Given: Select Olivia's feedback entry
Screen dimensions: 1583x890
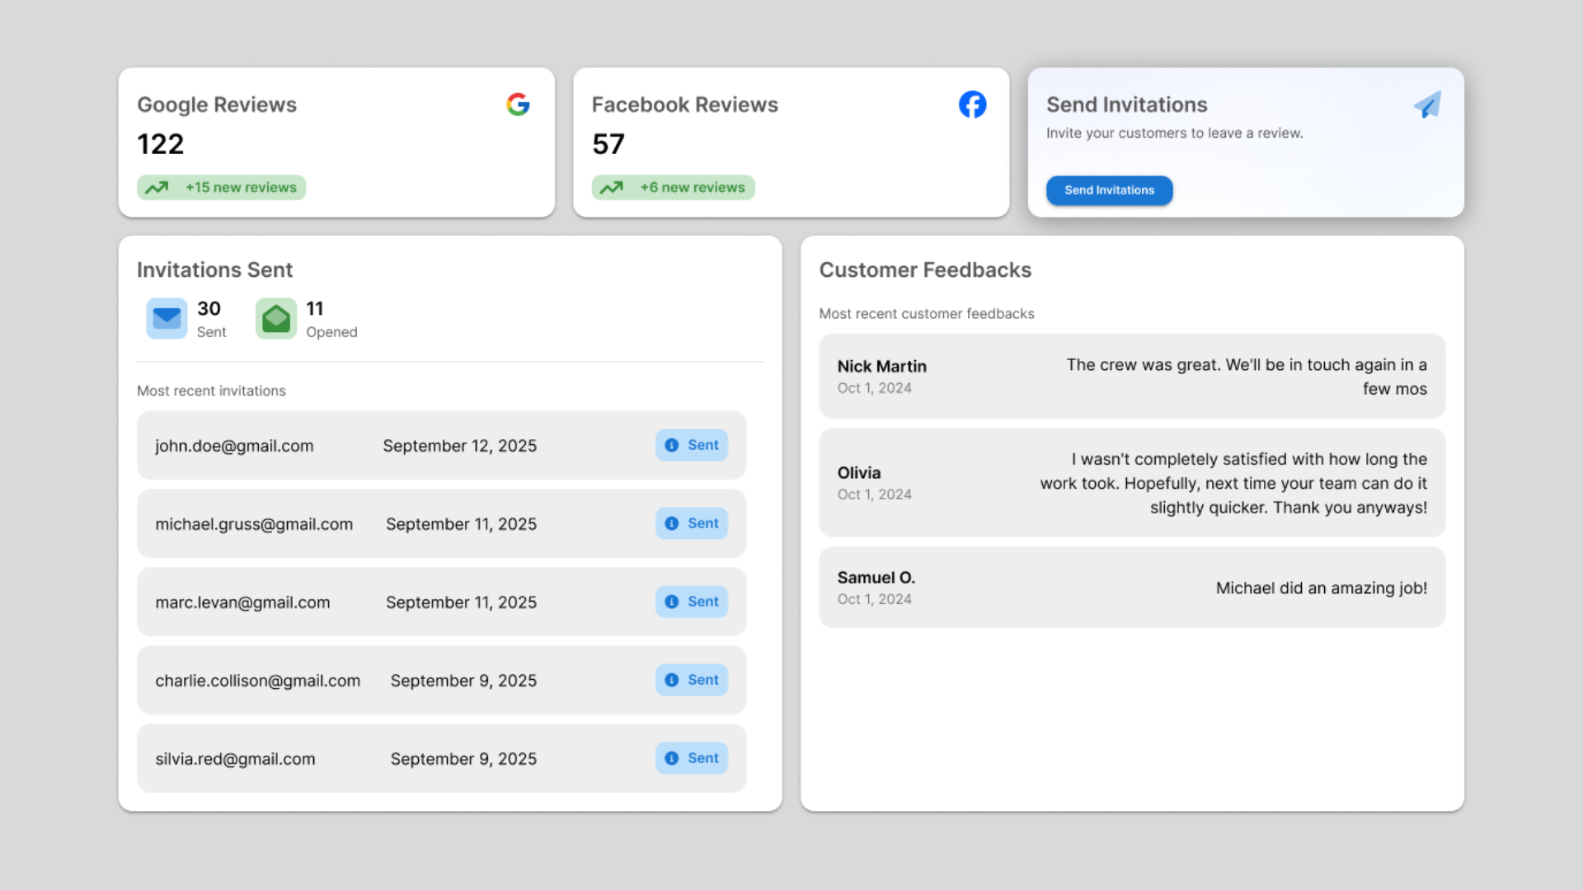Looking at the screenshot, I should pyautogui.click(x=1131, y=483).
